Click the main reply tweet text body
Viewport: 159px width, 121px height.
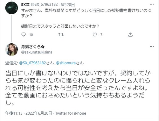coord(78,88)
